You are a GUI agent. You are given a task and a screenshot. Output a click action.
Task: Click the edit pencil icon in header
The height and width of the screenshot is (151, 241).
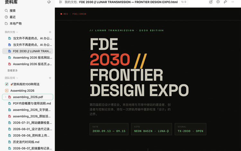(x=211, y=2)
